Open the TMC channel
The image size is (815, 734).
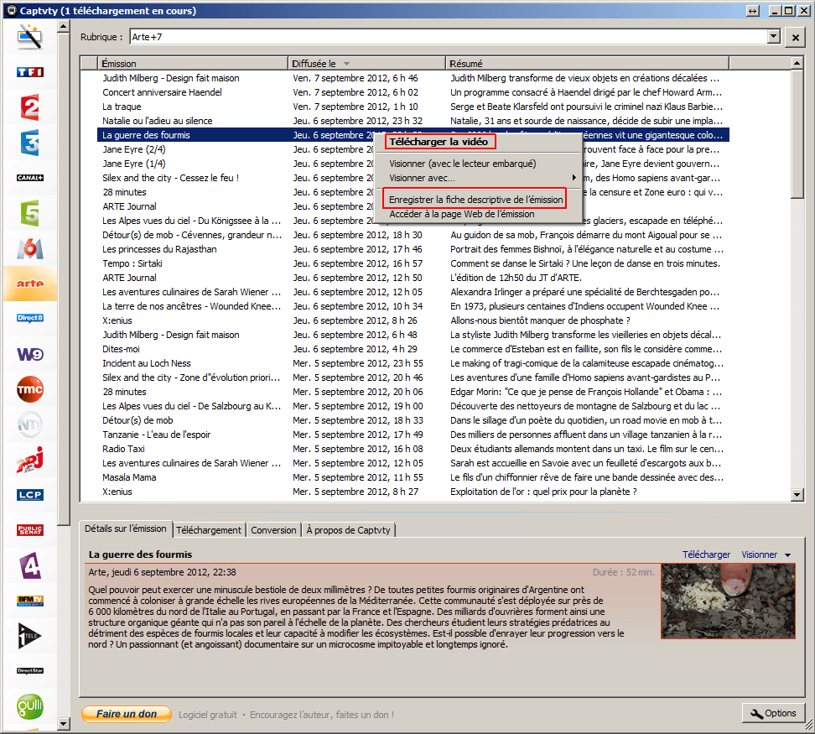pyautogui.click(x=29, y=389)
